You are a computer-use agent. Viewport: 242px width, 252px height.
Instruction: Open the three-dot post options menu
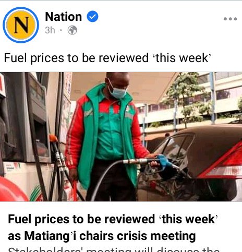coord(231,19)
